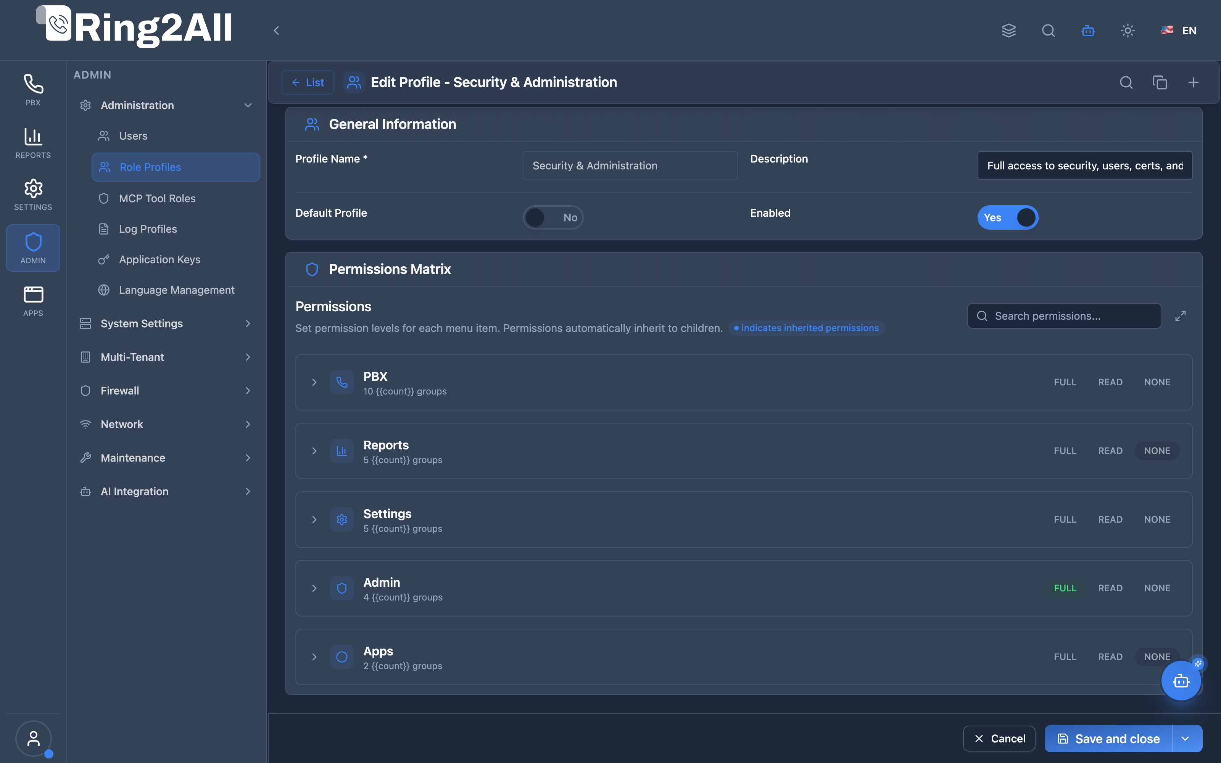This screenshot has width=1221, height=763.
Task: Click the Description input field
Action: (1085, 166)
